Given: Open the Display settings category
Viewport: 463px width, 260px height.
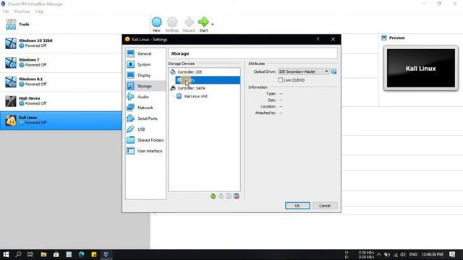Looking at the screenshot, I should pos(145,75).
